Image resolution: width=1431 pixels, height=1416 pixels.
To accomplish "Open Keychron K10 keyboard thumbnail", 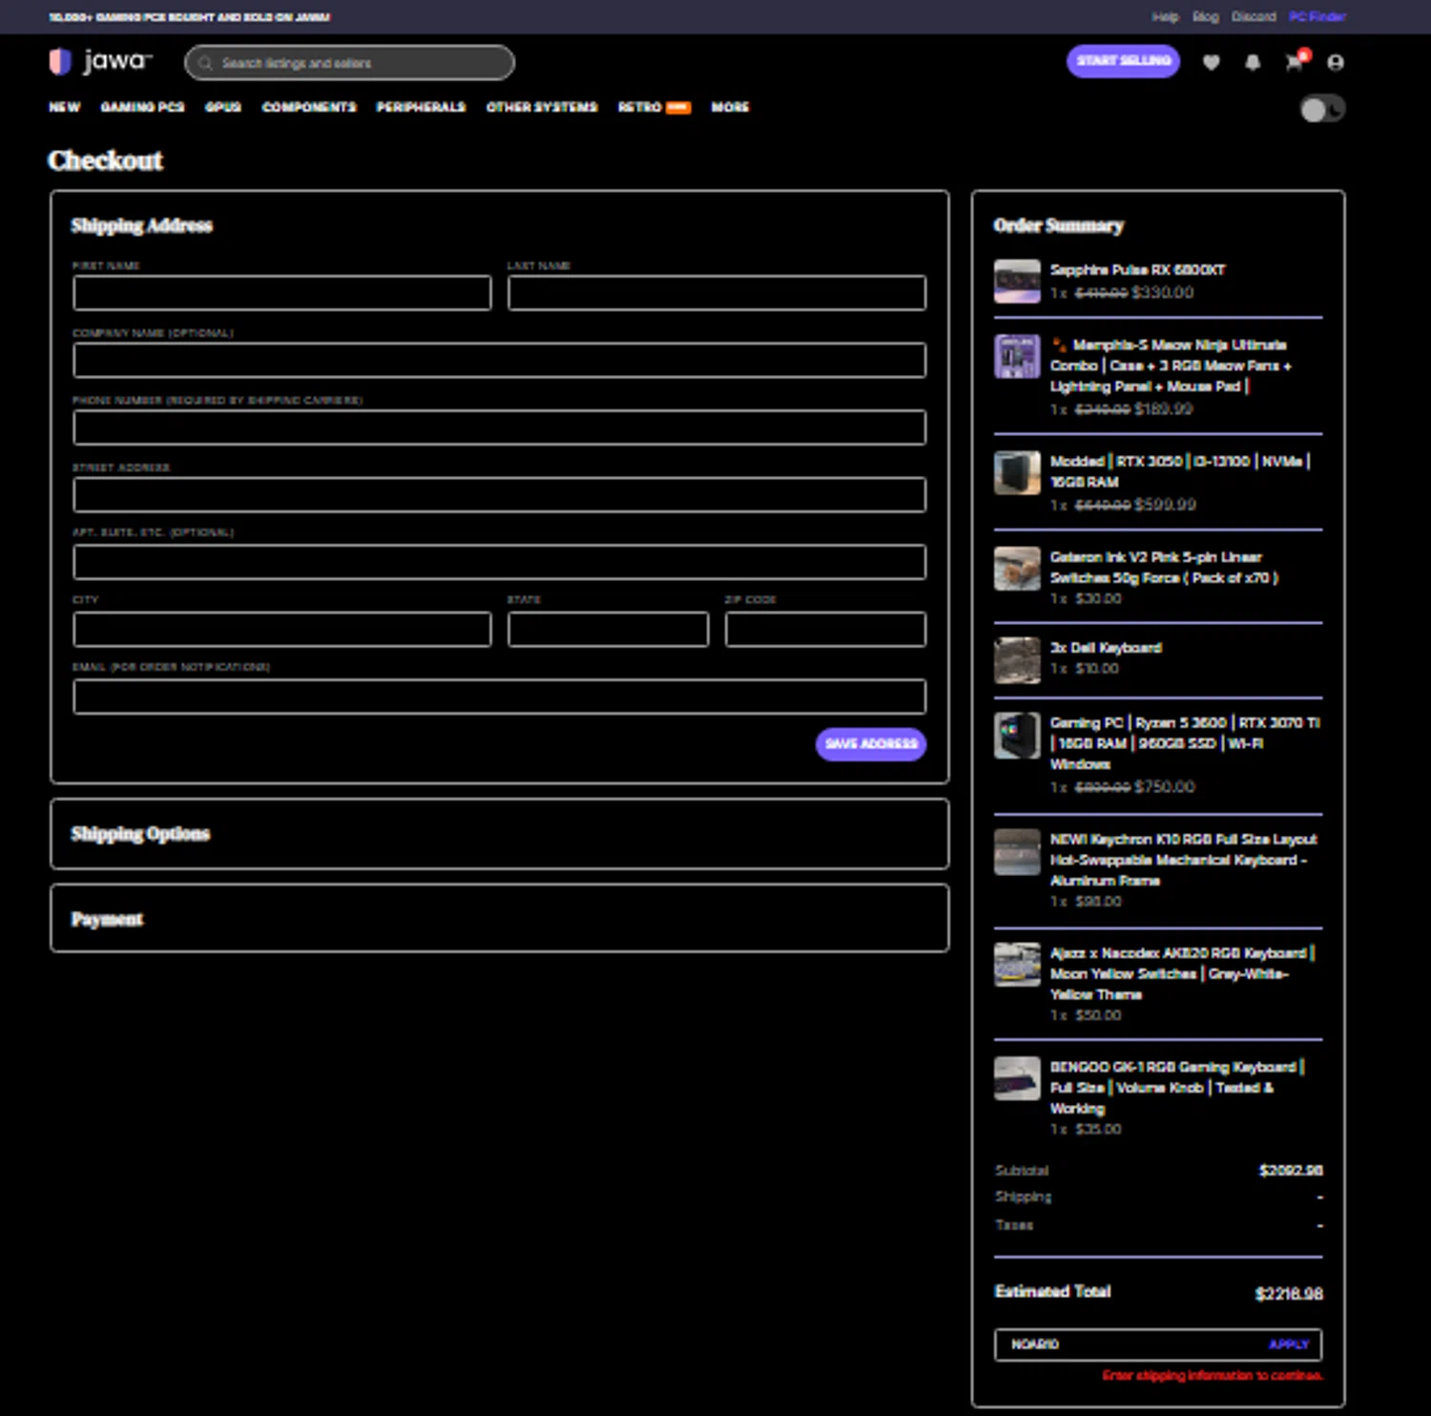I will 1017,851.
